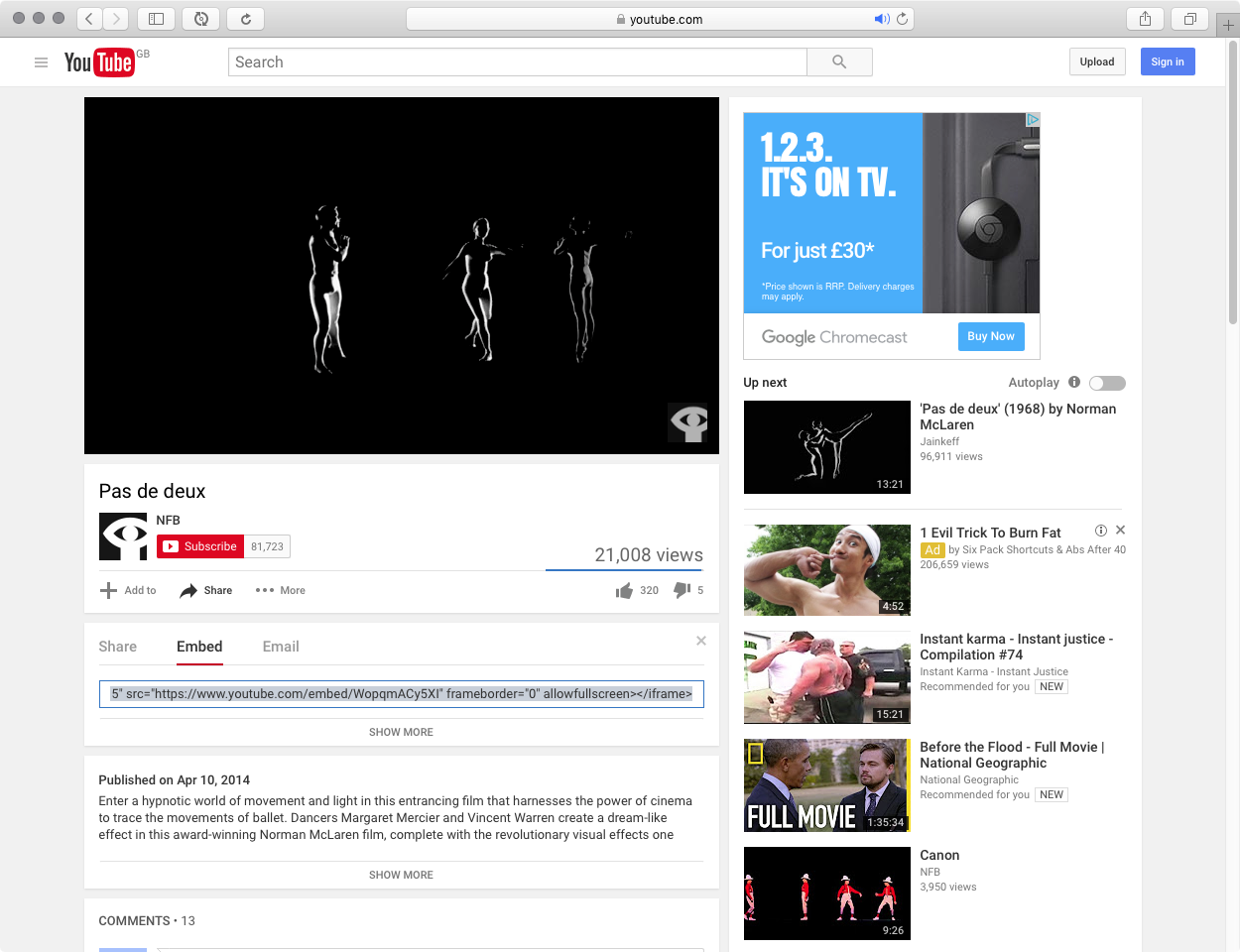The height and width of the screenshot is (952, 1240).
Task: Click the subscriber count 81,723
Action: [267, 546]
